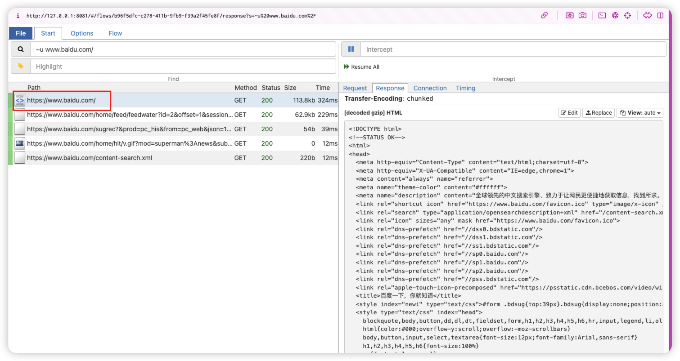680x361 pixels.
Task: Click the camera screenshot icon
Action: click(x=582, y=15)
